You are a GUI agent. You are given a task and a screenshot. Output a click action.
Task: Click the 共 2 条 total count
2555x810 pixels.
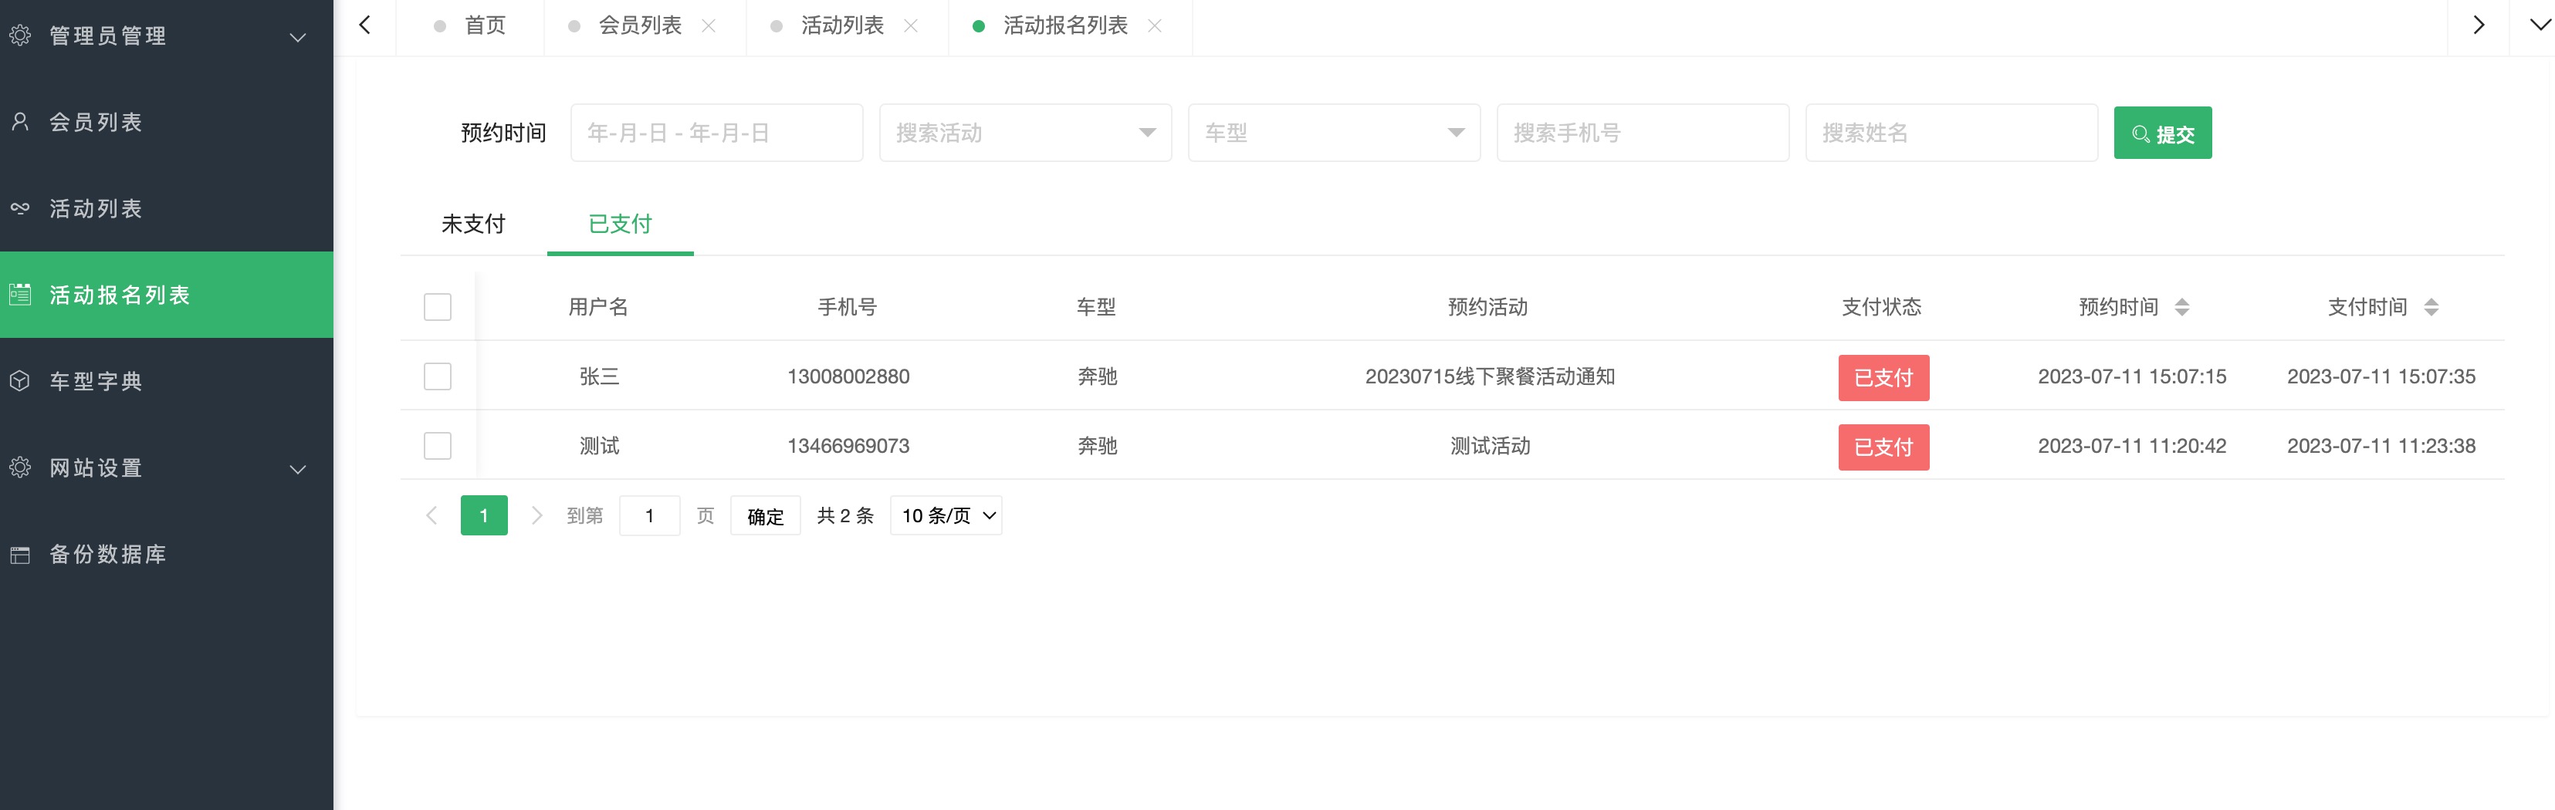(x=845, y=515)
